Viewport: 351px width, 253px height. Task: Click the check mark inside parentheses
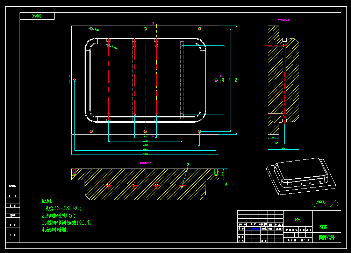click(332, 204)
